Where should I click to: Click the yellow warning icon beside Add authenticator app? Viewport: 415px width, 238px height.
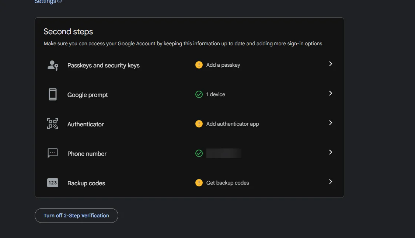(x=199, y=124)
